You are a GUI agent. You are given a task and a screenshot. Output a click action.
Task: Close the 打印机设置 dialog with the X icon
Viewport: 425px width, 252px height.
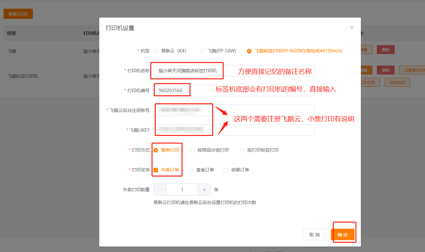[x=352, y=28]
